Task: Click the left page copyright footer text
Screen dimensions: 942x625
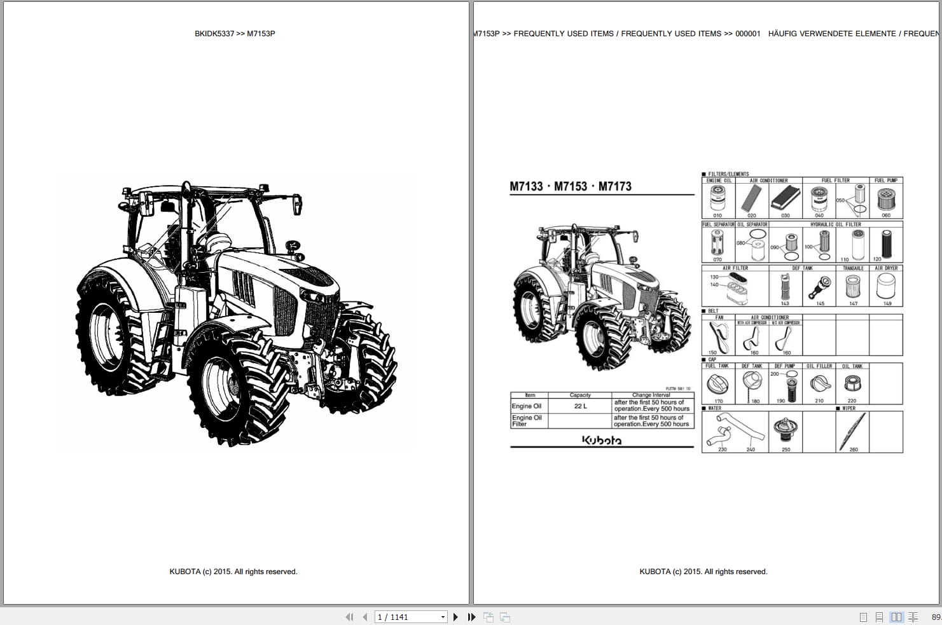Action: 233,572
